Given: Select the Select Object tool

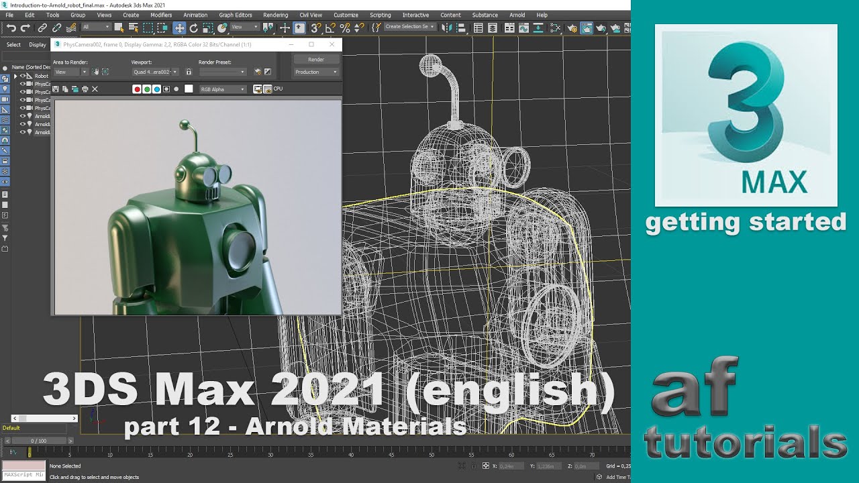Looking at the screenshot, I should click(x=119, y=28).
